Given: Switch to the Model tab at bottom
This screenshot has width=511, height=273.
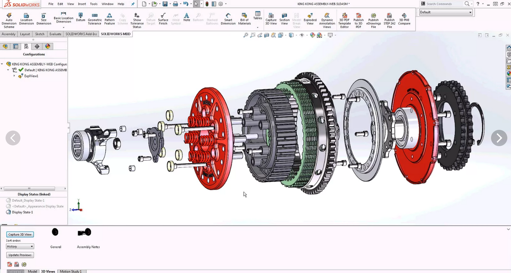Looking at the screenshot, I should pyautogui.click(x=32, y=271).
